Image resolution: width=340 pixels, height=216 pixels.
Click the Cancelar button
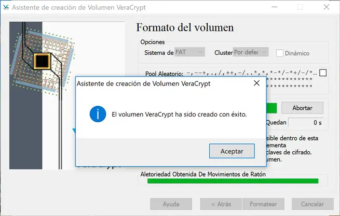coord(312,204)
